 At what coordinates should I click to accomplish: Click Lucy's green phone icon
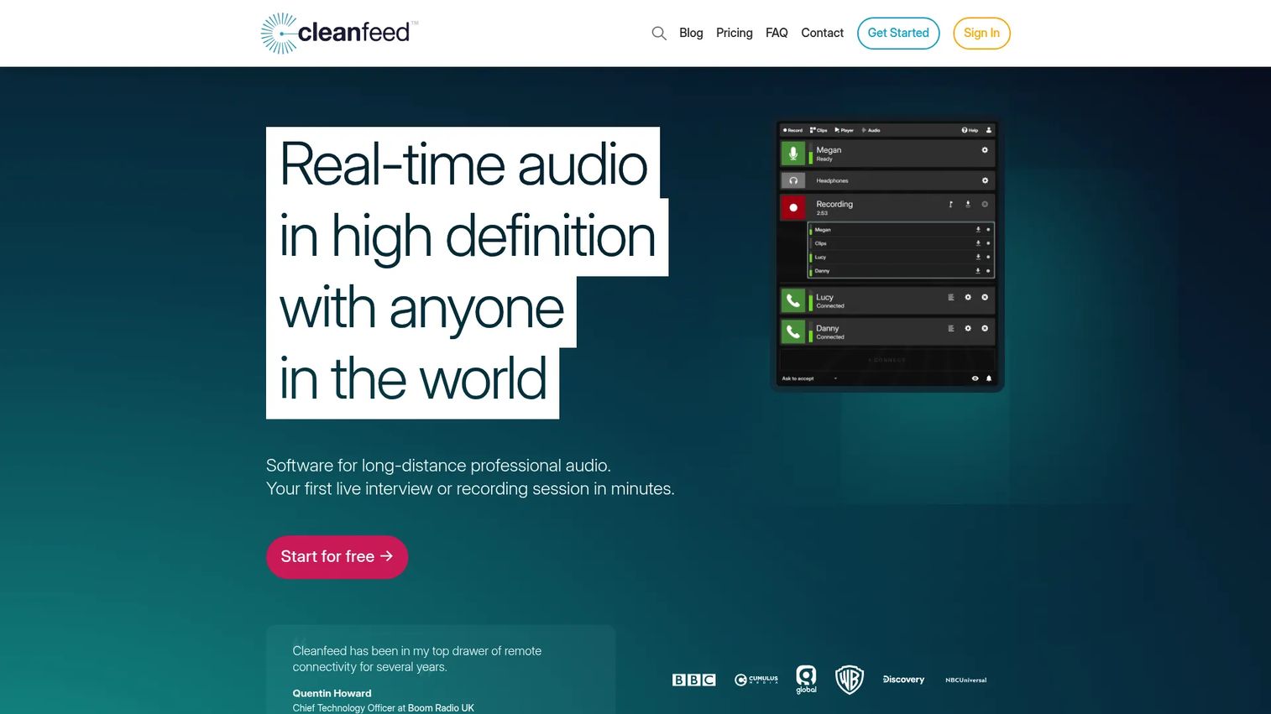coord(792,300)
